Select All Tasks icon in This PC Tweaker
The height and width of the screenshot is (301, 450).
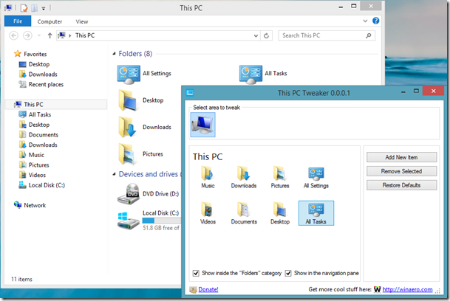[x=316, y=213]
